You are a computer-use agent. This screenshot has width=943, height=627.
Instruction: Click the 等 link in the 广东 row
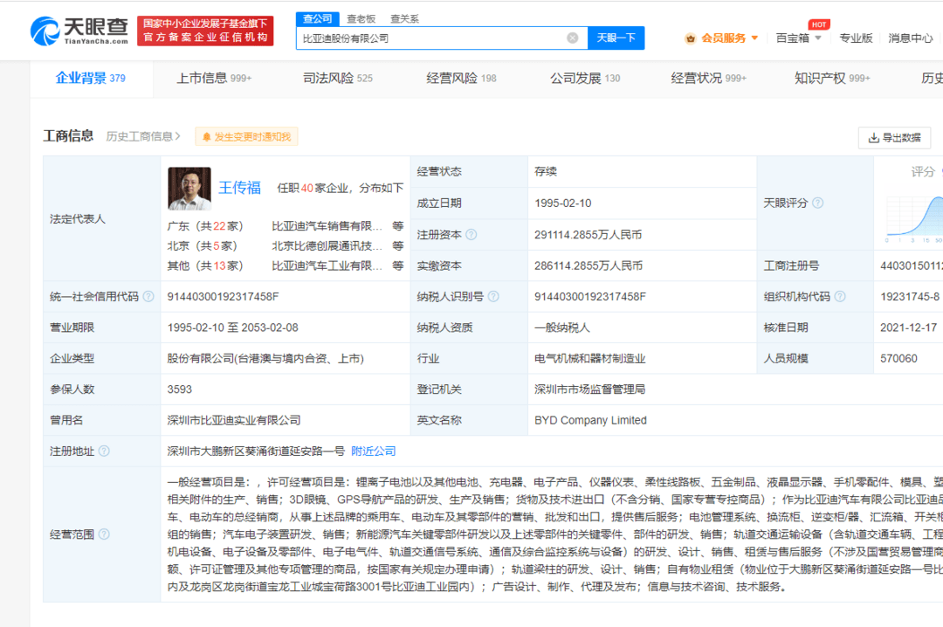(x=397, y=225)
